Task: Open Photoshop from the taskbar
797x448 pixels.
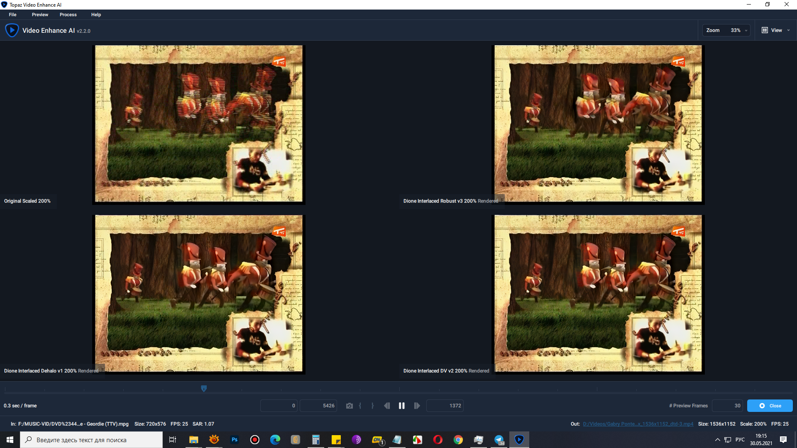Action: pyautogui.click(x=235, y=440)
